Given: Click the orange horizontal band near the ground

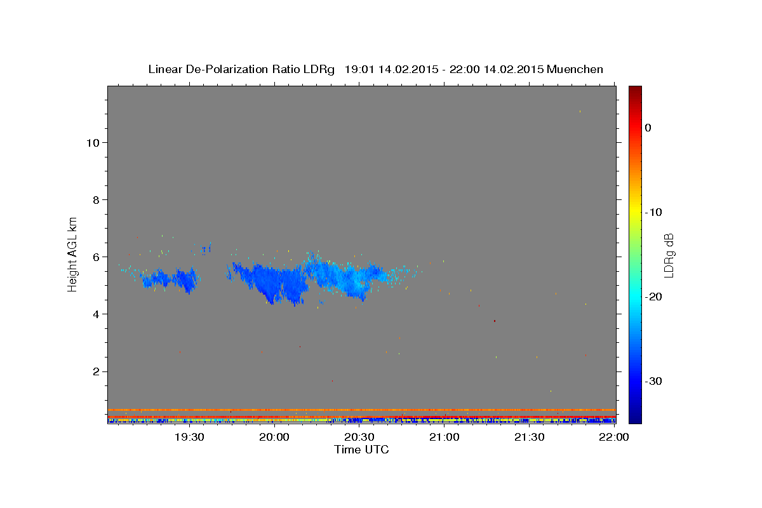Looking at the screenshot, I should [x=361, y=410].
